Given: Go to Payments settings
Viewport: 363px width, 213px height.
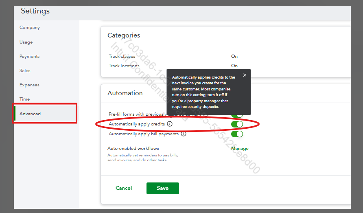Looking at the screenshot, I should pos(29,56).
